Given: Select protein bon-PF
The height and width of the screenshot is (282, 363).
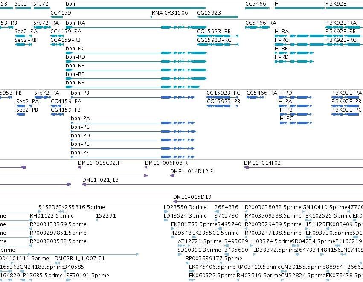Looking at the screenshot, I should (x=133, y=157).
